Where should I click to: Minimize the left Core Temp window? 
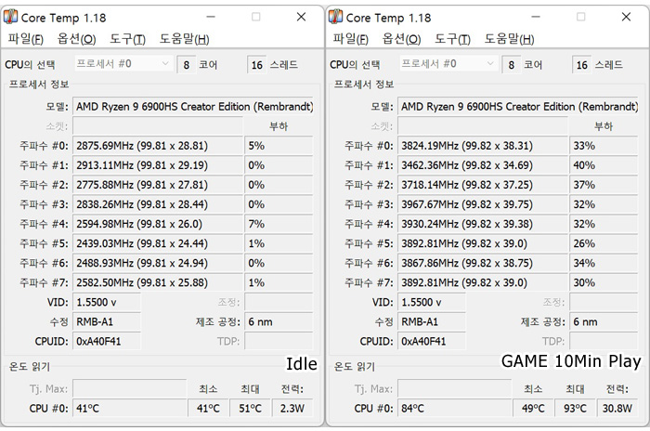pyautogui.click(x=211, y=17)
